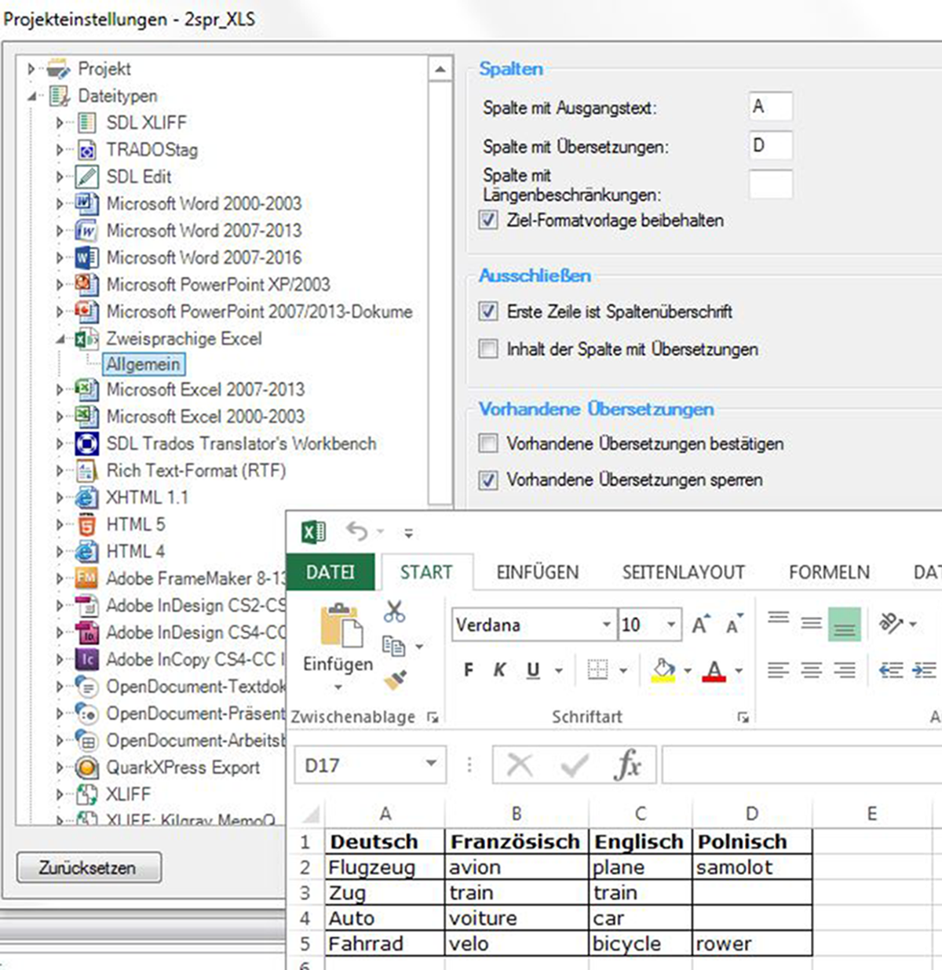This screenshot has width=942, height=970.
Task: Increase font size with larger A icon
Action: click(x=701, y=625)
